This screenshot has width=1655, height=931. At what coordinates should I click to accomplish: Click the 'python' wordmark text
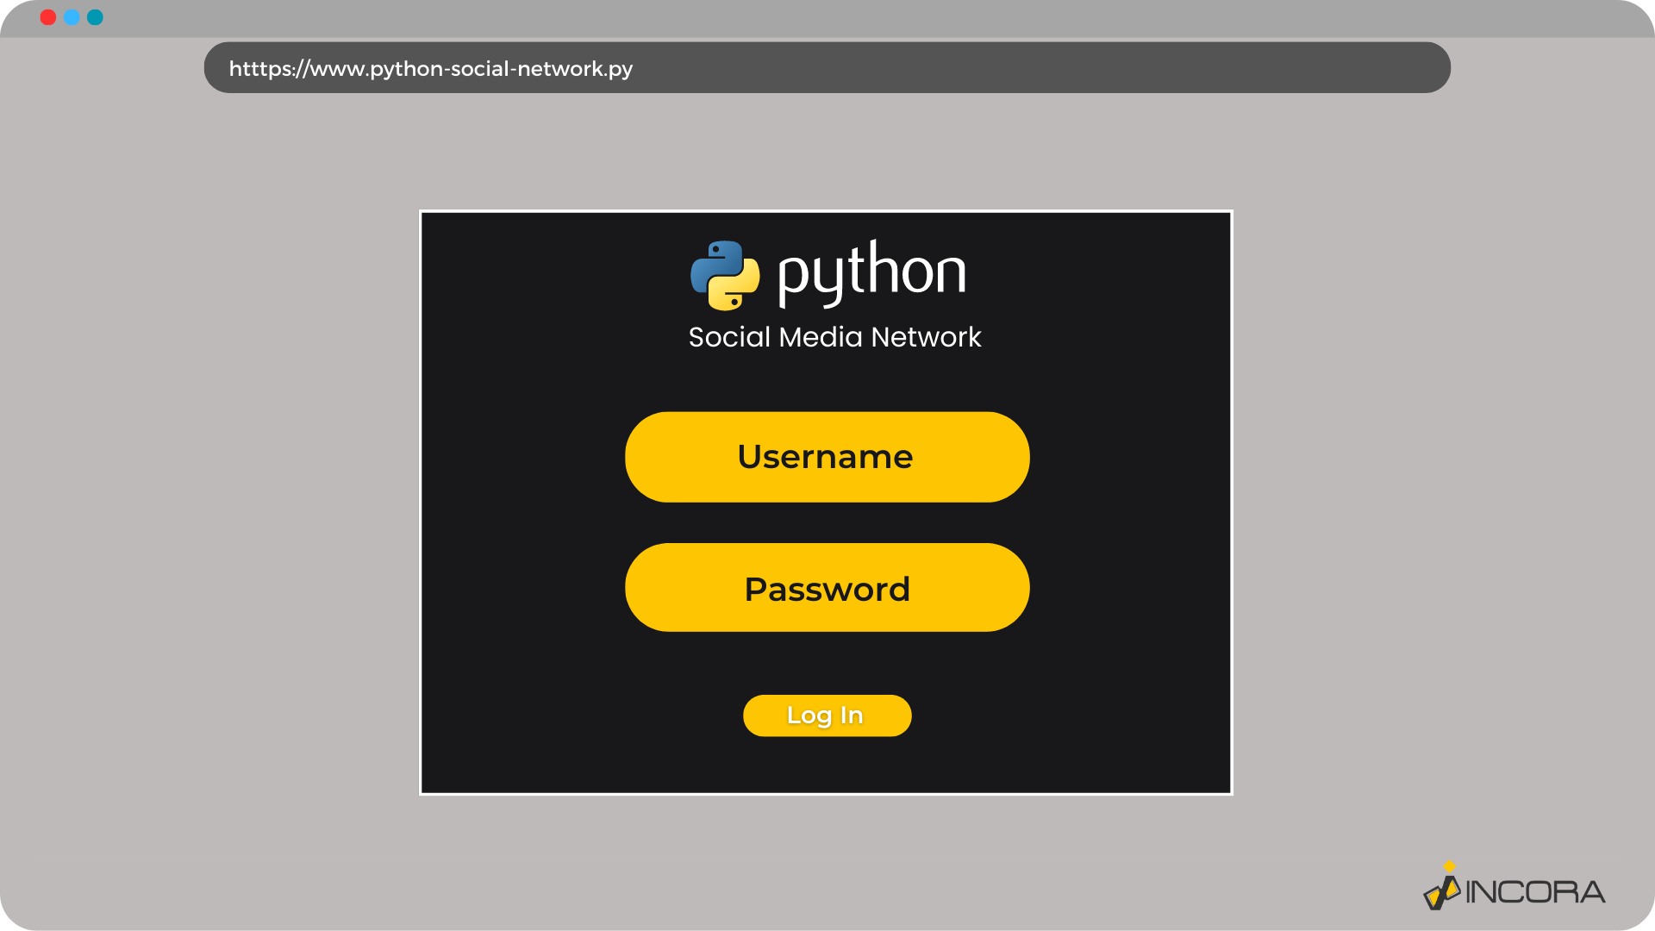click(871, 273)
